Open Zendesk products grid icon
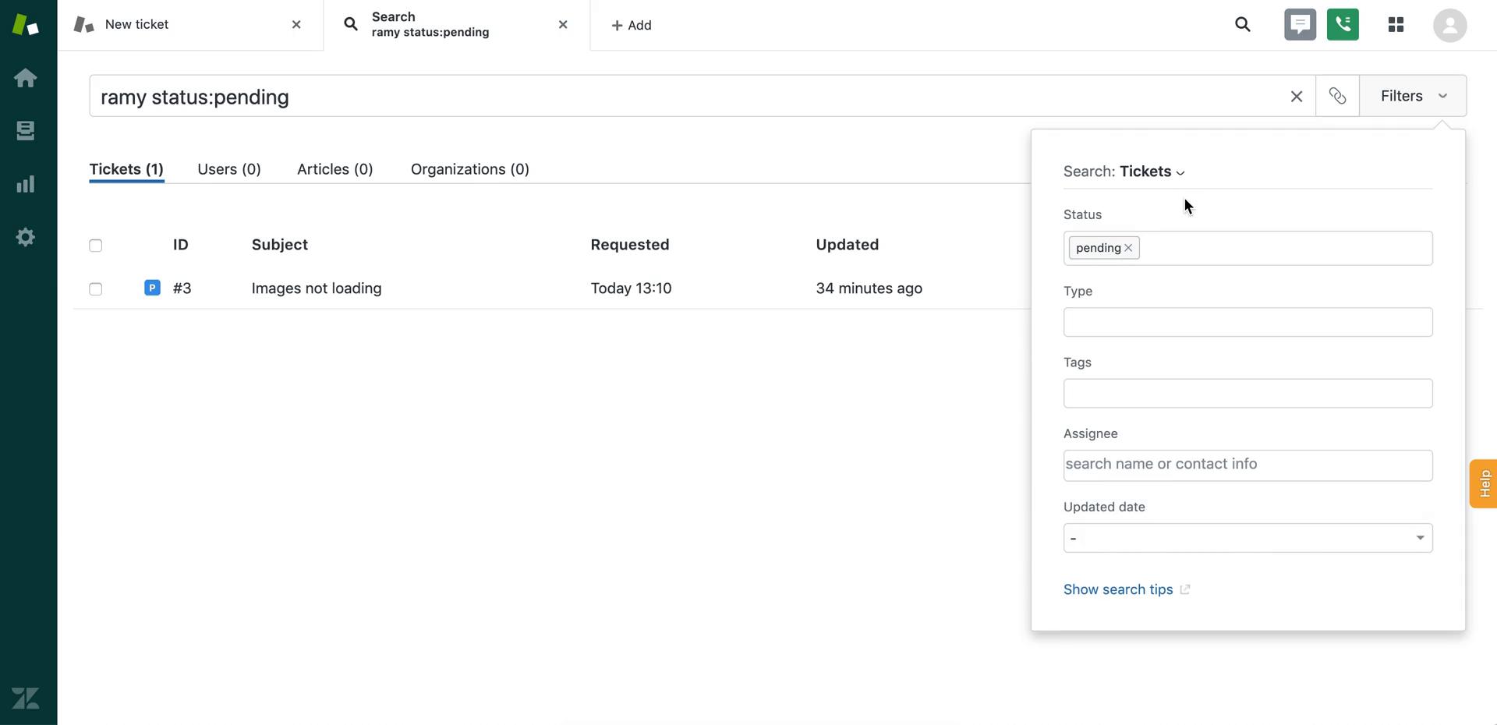This screenshot has width=1497, height=725. click(1396, 25)
